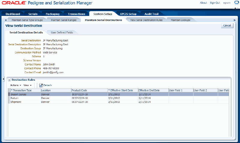Select the Return transaction row

point(118,98)
